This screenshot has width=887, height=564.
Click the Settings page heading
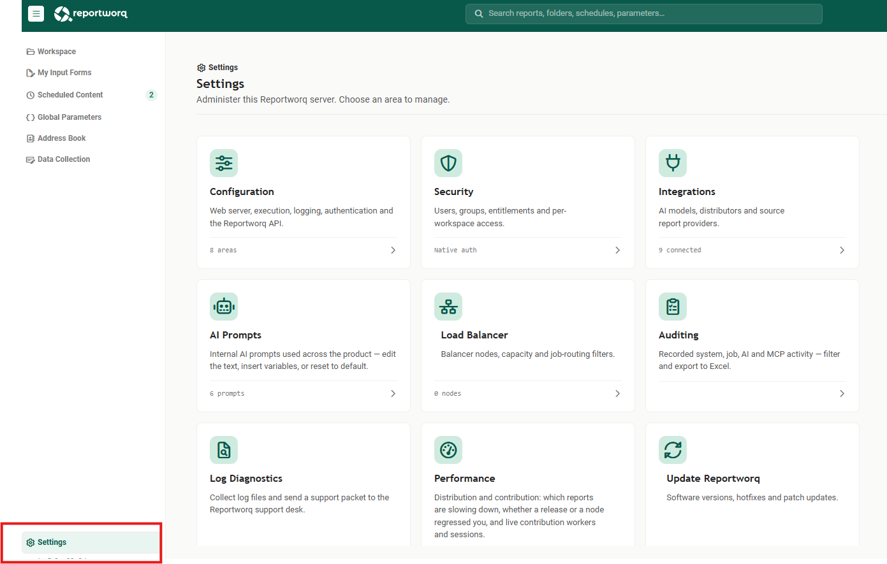[220, 84]
